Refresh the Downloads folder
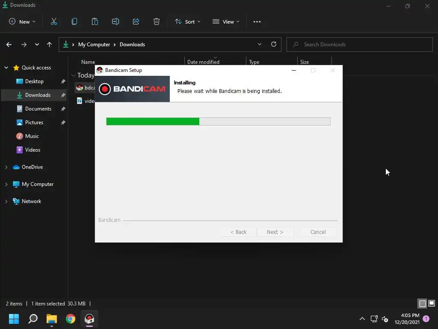This screenshot has height=329, width=438. (274, 44)
